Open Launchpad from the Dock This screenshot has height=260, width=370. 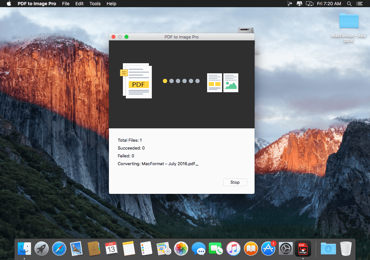click(42, 249)
